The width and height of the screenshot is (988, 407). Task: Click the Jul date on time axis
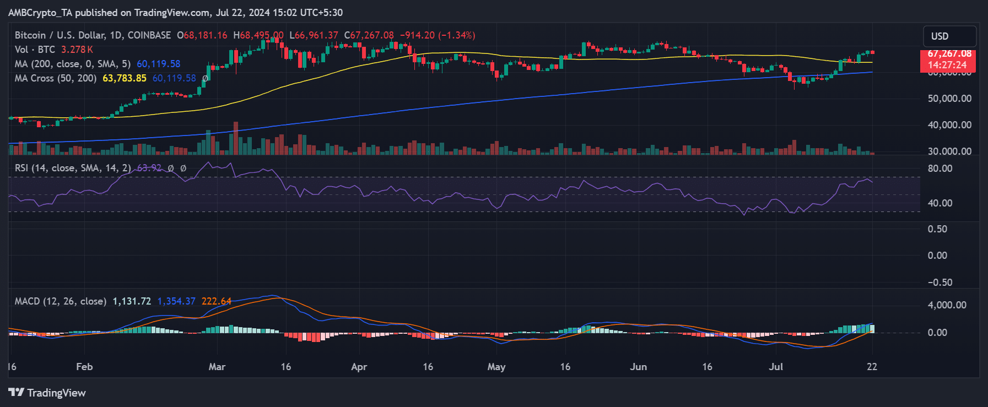click(776, 367)
